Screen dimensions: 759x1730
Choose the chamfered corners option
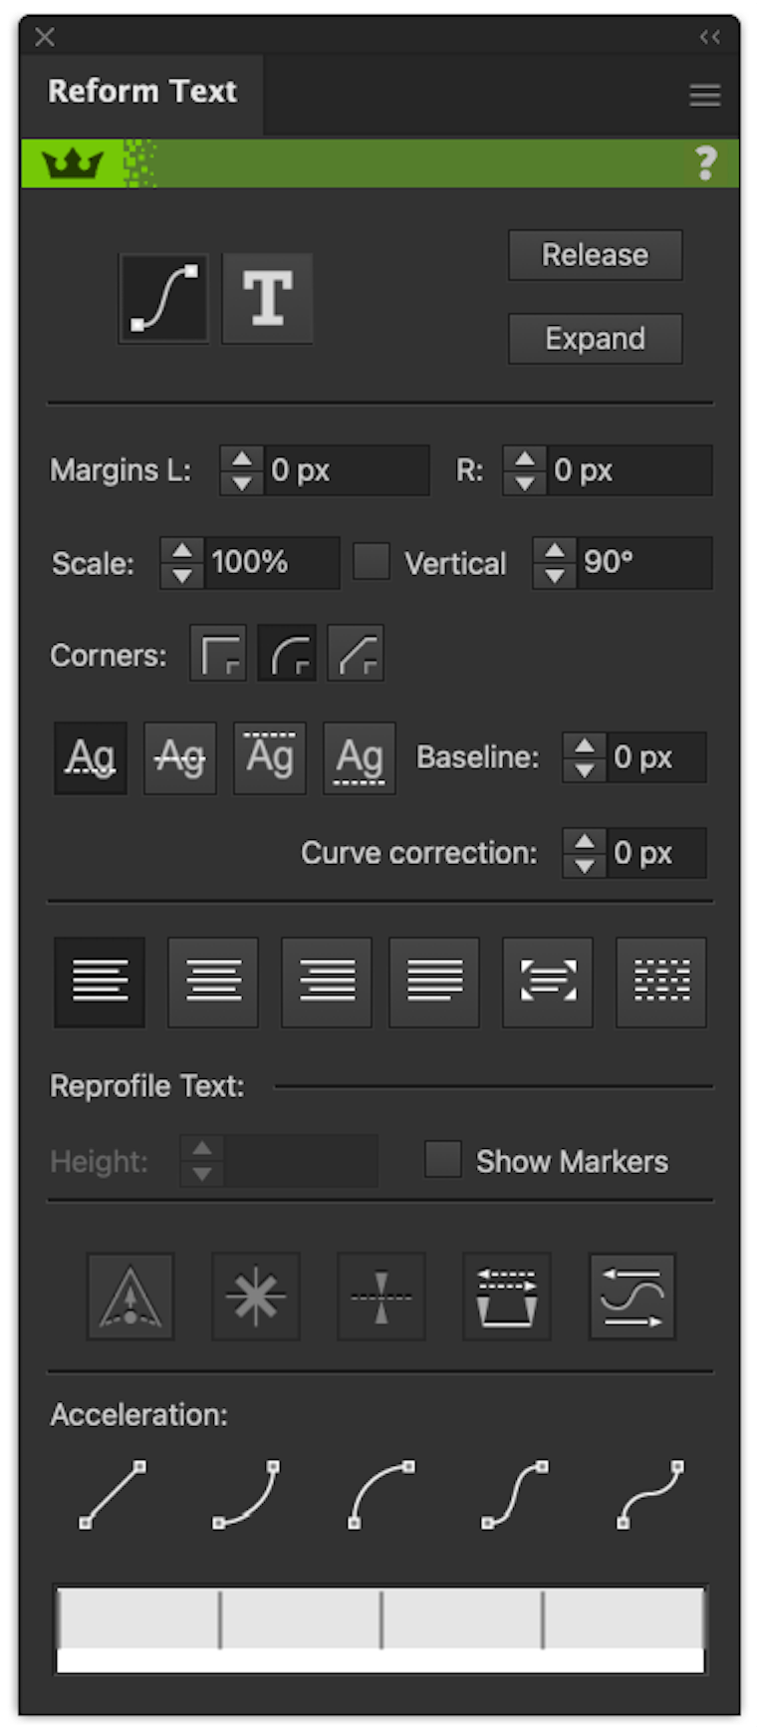(x=356, y=654)
